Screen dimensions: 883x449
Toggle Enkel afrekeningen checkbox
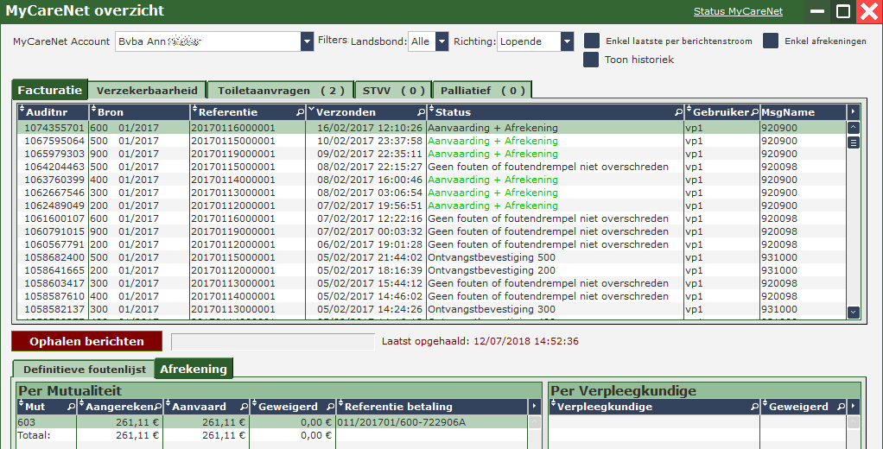pos(771,41)
